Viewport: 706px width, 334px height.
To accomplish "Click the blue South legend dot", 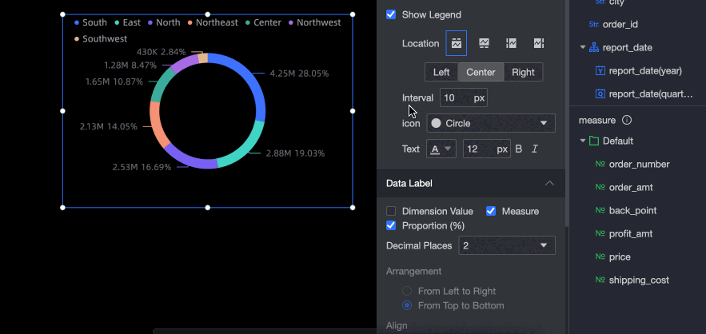I will tap(77, 22).
